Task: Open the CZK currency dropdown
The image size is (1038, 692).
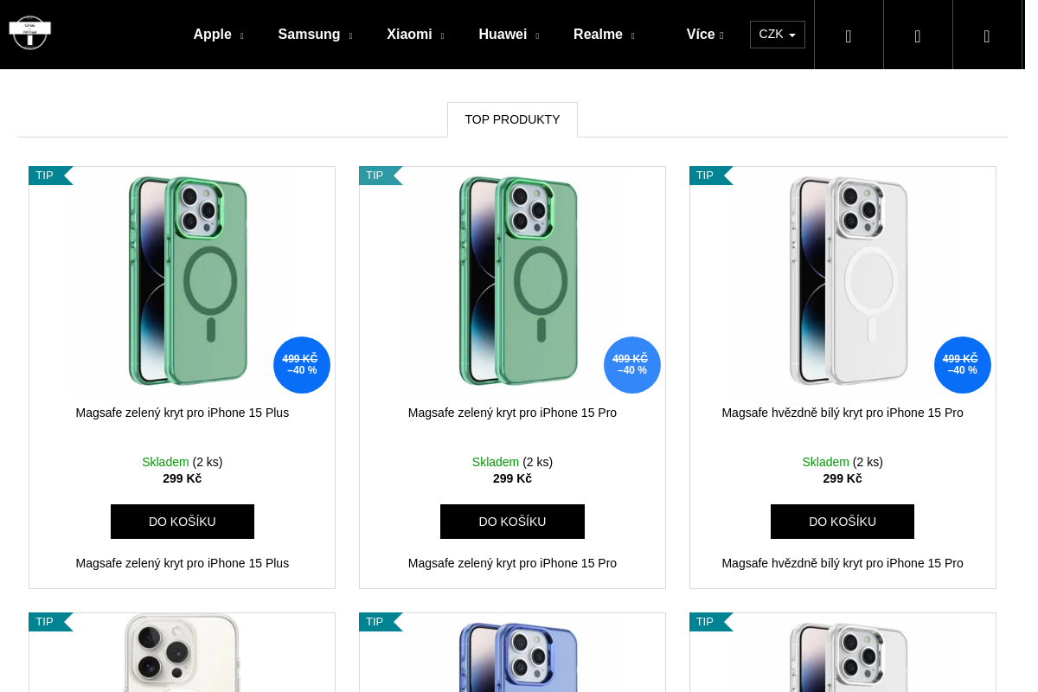Action: coord(777,35)
